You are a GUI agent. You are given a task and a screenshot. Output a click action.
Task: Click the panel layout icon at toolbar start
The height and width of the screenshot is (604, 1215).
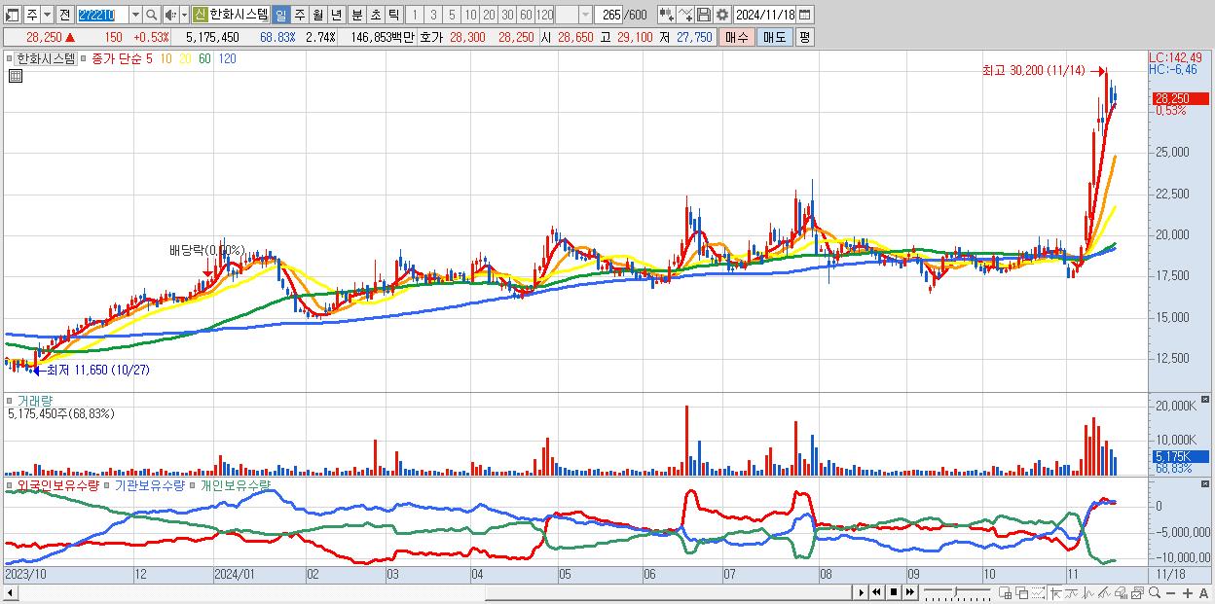[11, 15]
